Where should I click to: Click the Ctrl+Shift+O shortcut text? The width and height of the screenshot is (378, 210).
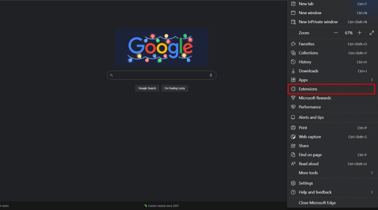pos(357,44)
